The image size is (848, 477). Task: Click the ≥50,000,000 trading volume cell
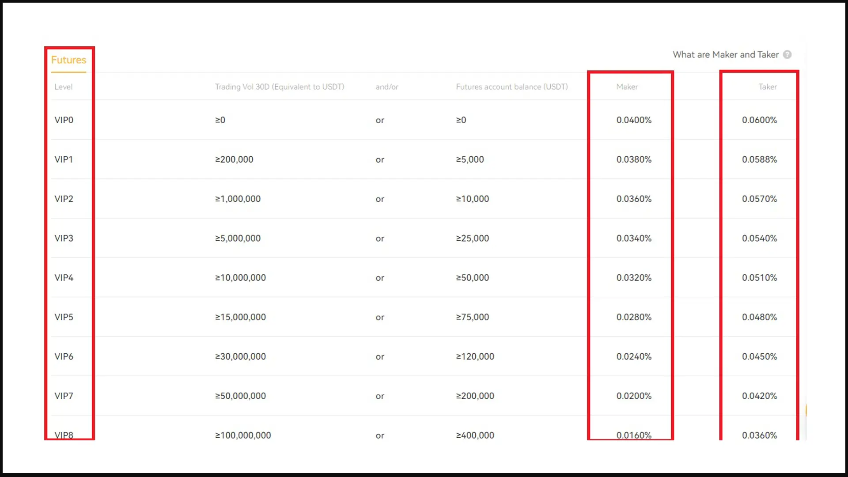[240, 396]
